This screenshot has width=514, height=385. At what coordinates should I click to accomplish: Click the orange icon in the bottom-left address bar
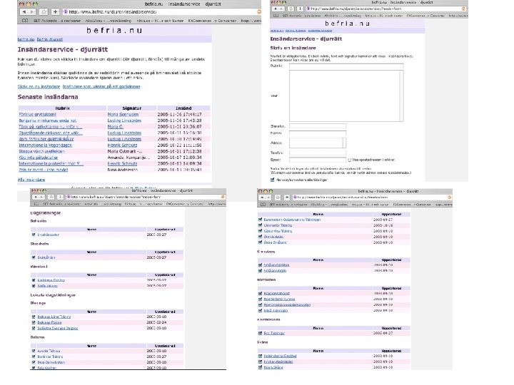click(x=223, y=197)
